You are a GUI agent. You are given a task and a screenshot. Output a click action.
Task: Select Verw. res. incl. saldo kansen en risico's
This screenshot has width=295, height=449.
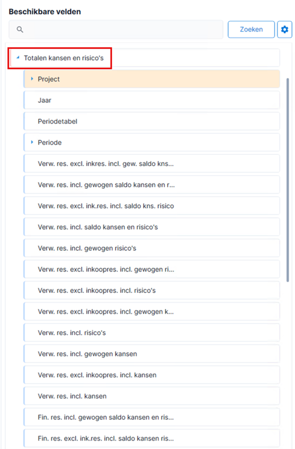[151, 227]
